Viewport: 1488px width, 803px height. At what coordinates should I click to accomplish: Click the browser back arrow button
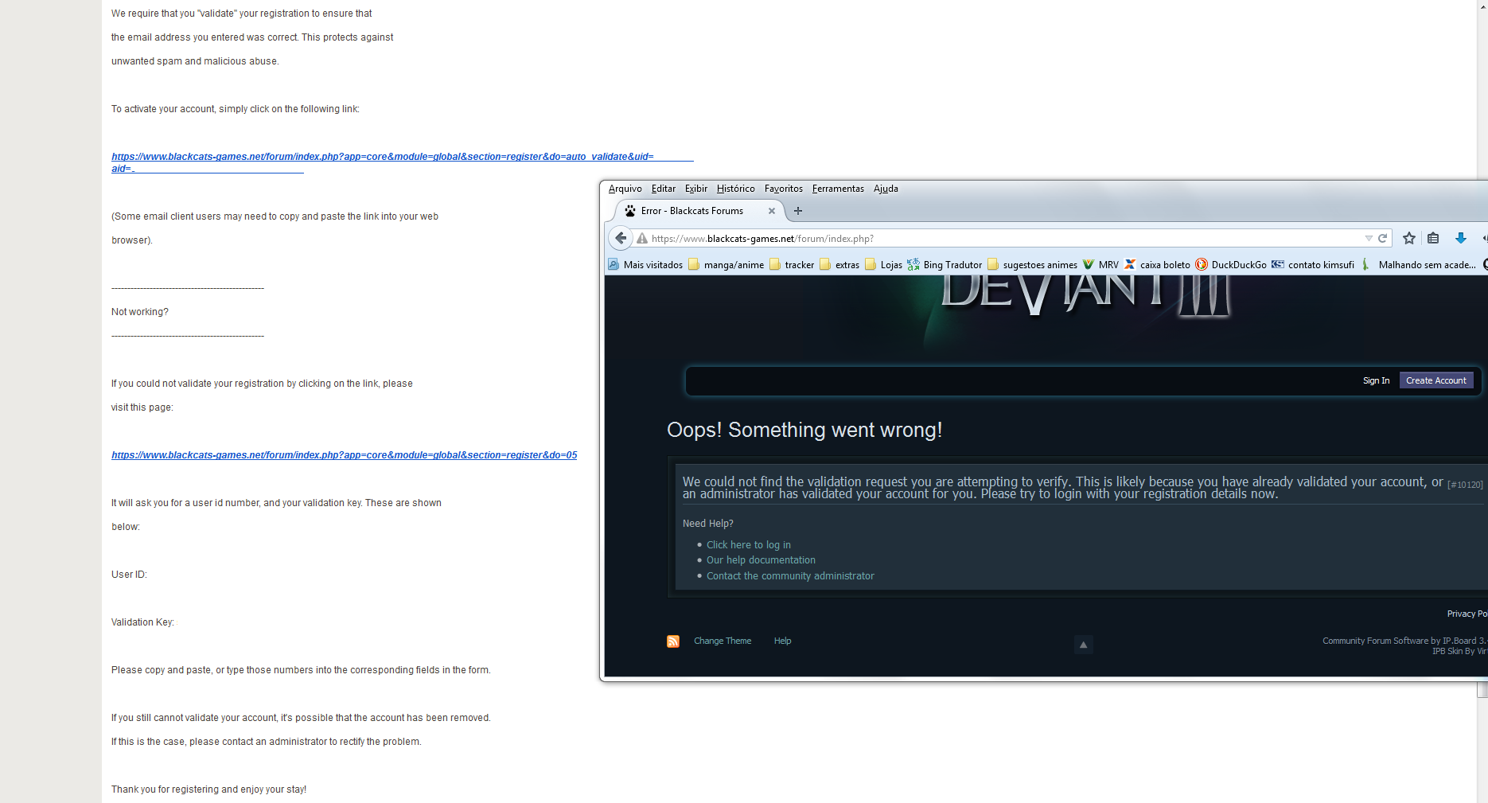(x=621, y=238)
